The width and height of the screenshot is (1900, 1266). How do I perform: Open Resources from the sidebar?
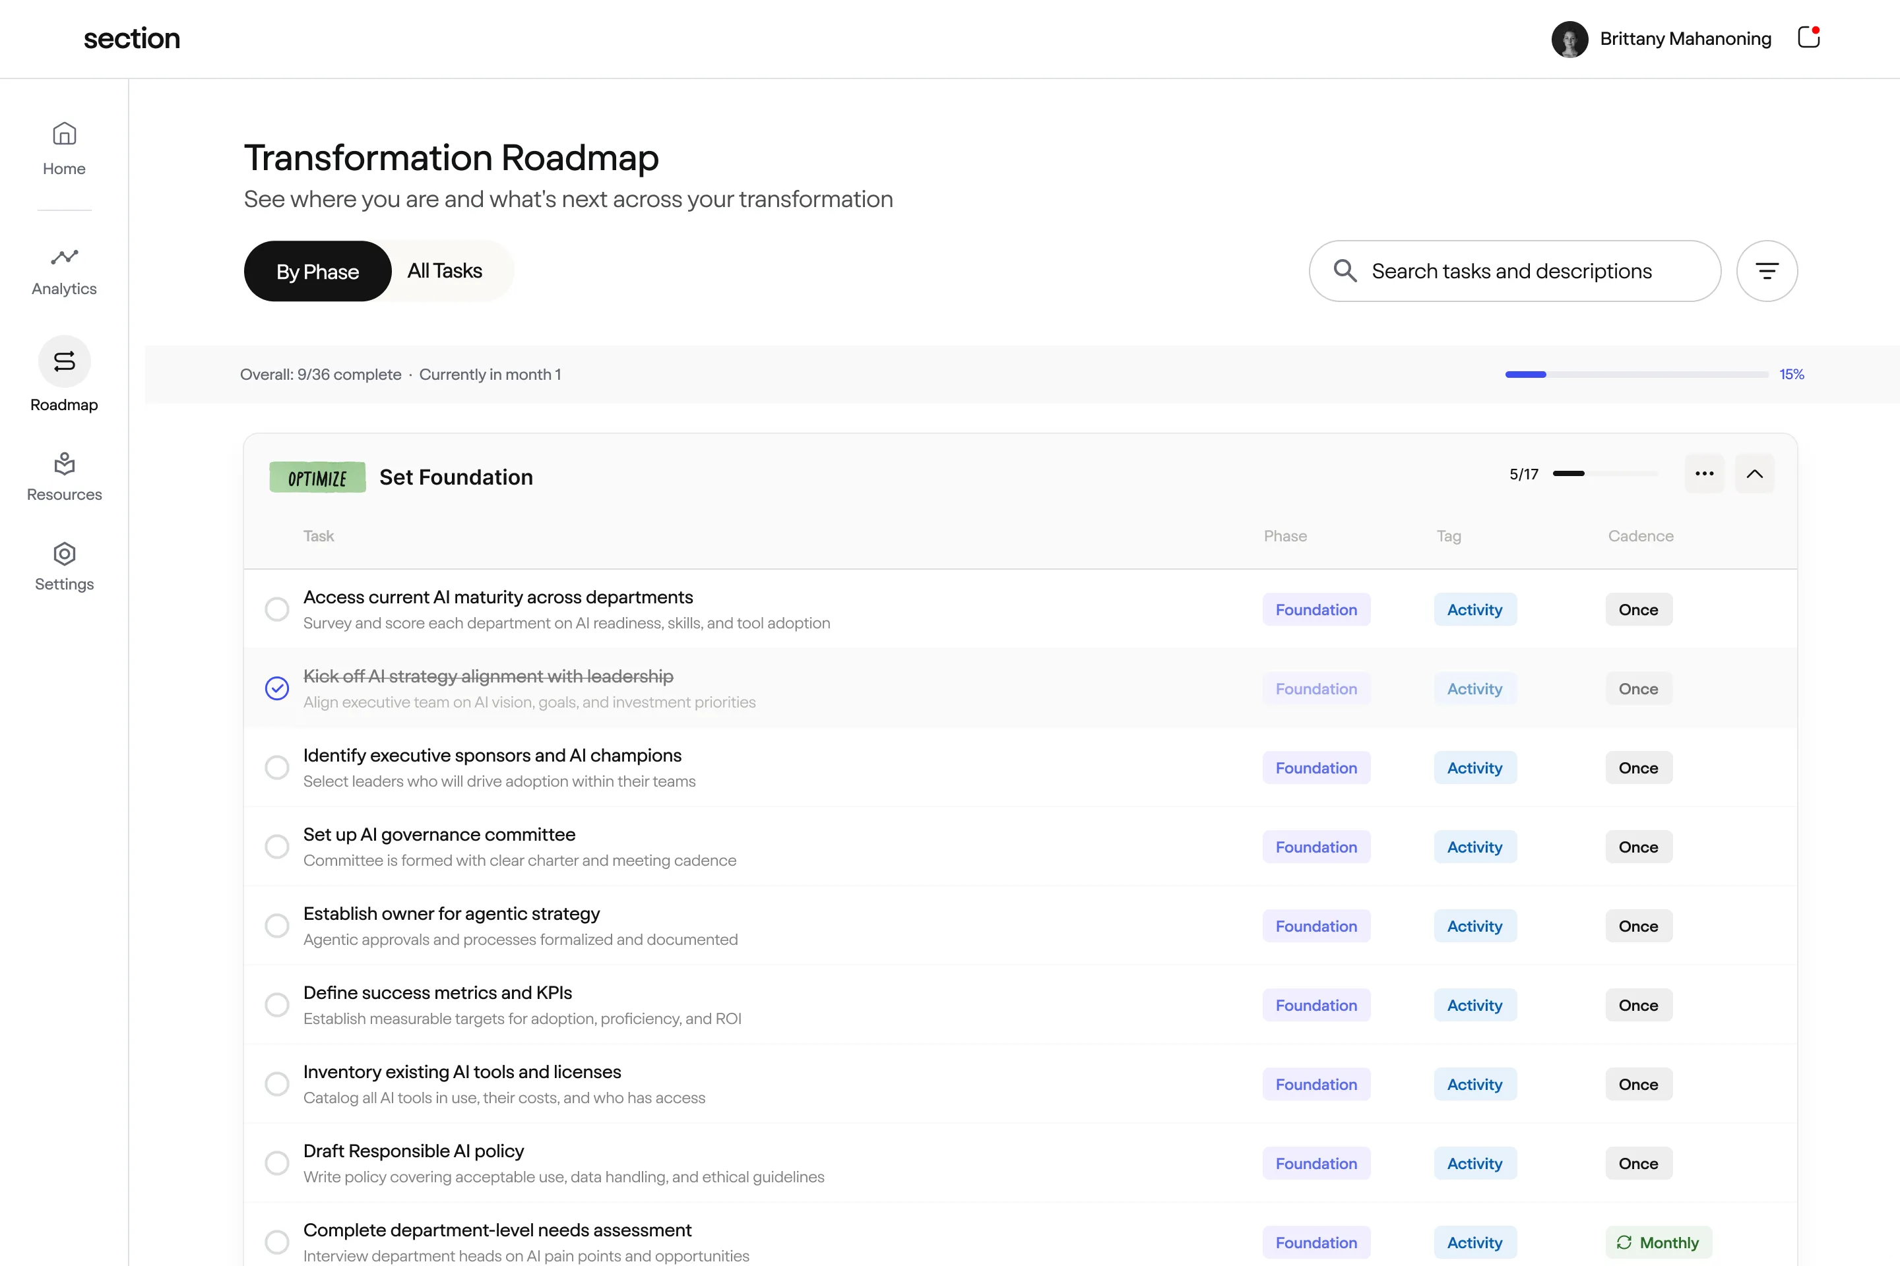click(x=64, y=464)
